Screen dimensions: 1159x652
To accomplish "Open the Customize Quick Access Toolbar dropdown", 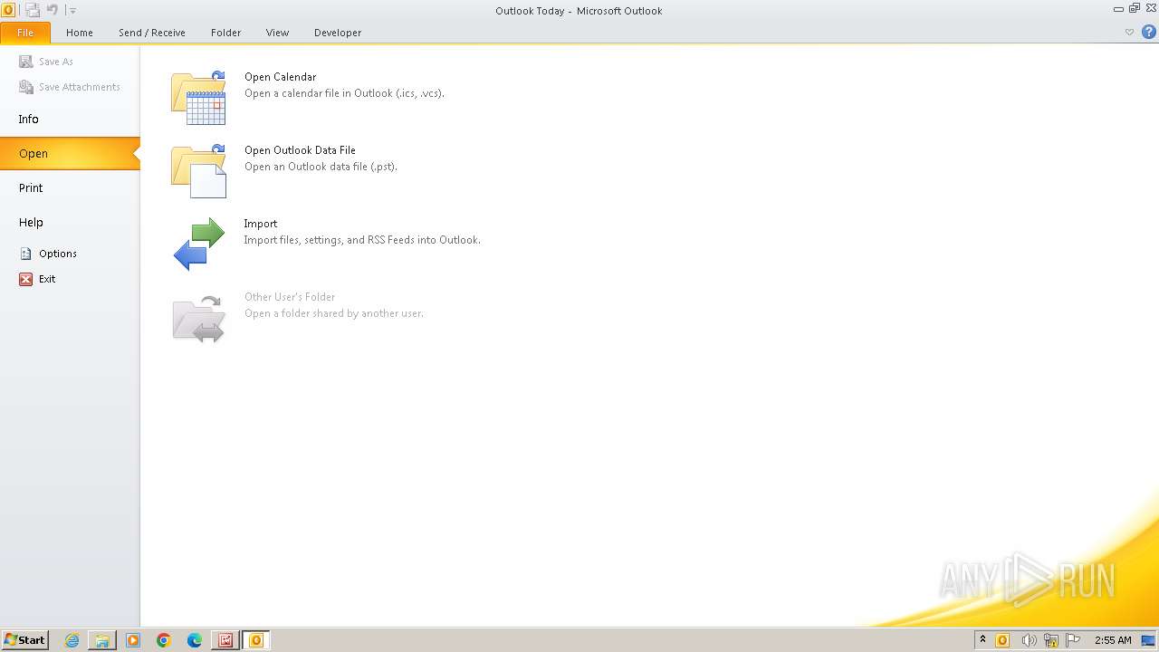I will pos(73,11).
